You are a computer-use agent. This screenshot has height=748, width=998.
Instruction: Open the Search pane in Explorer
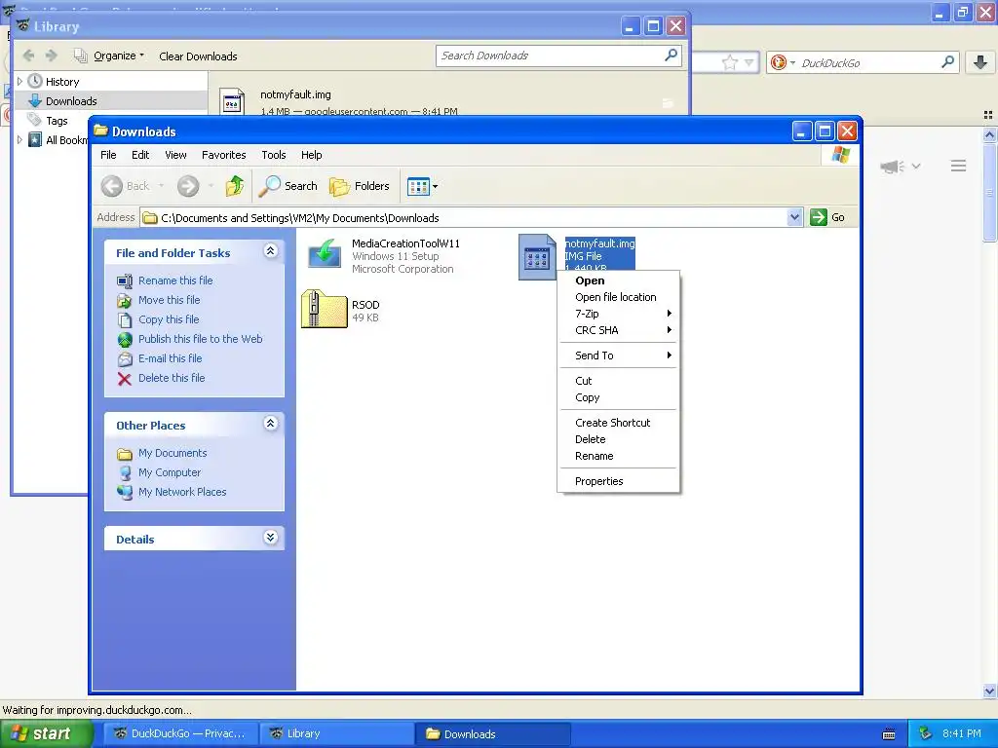pos(288,186)
